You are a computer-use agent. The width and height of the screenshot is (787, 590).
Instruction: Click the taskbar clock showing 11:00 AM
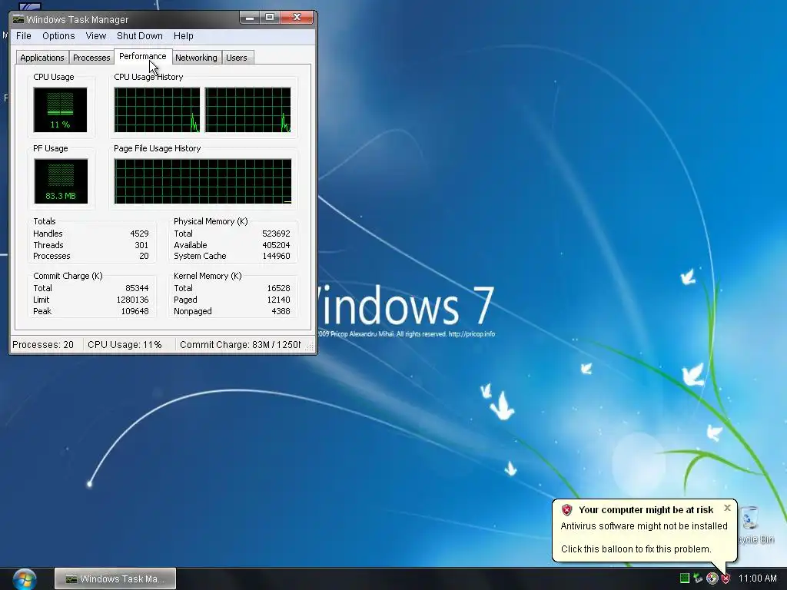point(757,578)
